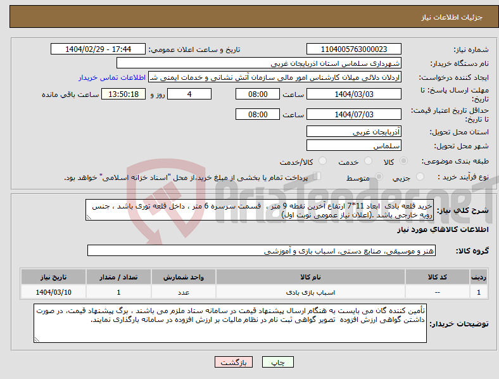The height and width of the screenshot is (379, 499).
Task: Click the buyer notes text area
Action: (x=230, y=323)
